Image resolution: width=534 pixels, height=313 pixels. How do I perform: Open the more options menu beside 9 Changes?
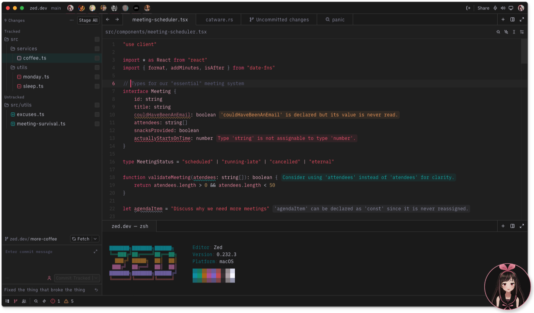(x=71, y=20)
